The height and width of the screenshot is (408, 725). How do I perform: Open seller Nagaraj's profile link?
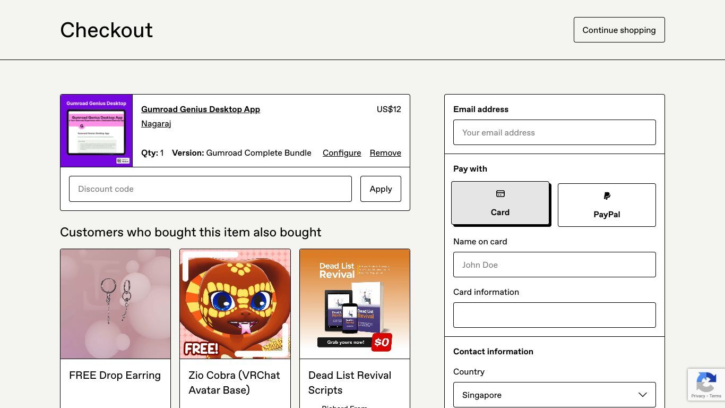[156, 123]
